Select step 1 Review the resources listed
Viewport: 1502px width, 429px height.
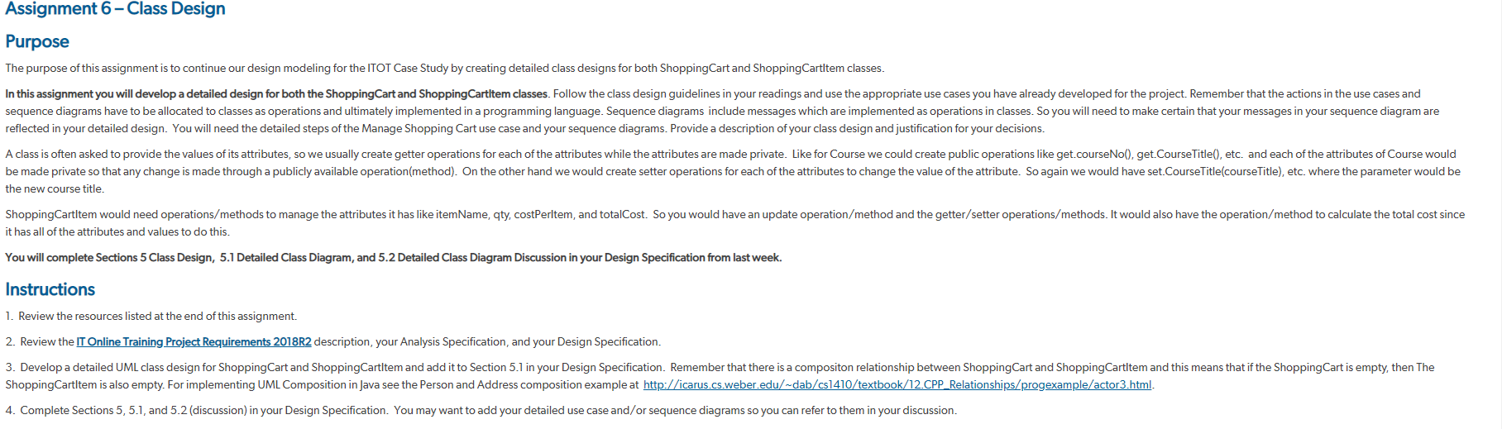[151, 316]
